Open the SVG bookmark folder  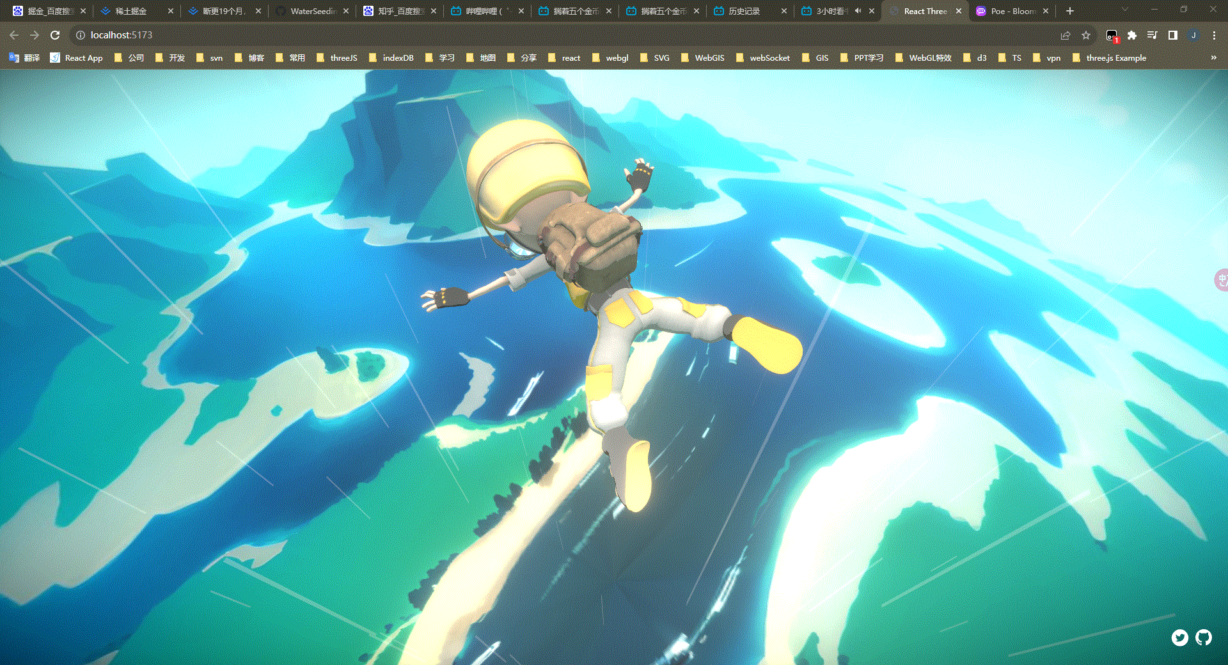tap(654, 58)
